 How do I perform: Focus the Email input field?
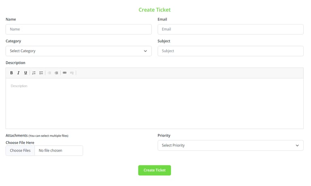tap(230, 30)
